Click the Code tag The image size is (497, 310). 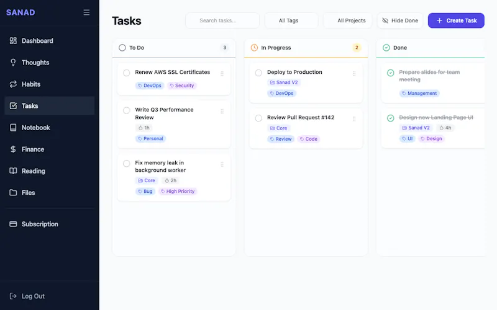click(x=309, y=139)
